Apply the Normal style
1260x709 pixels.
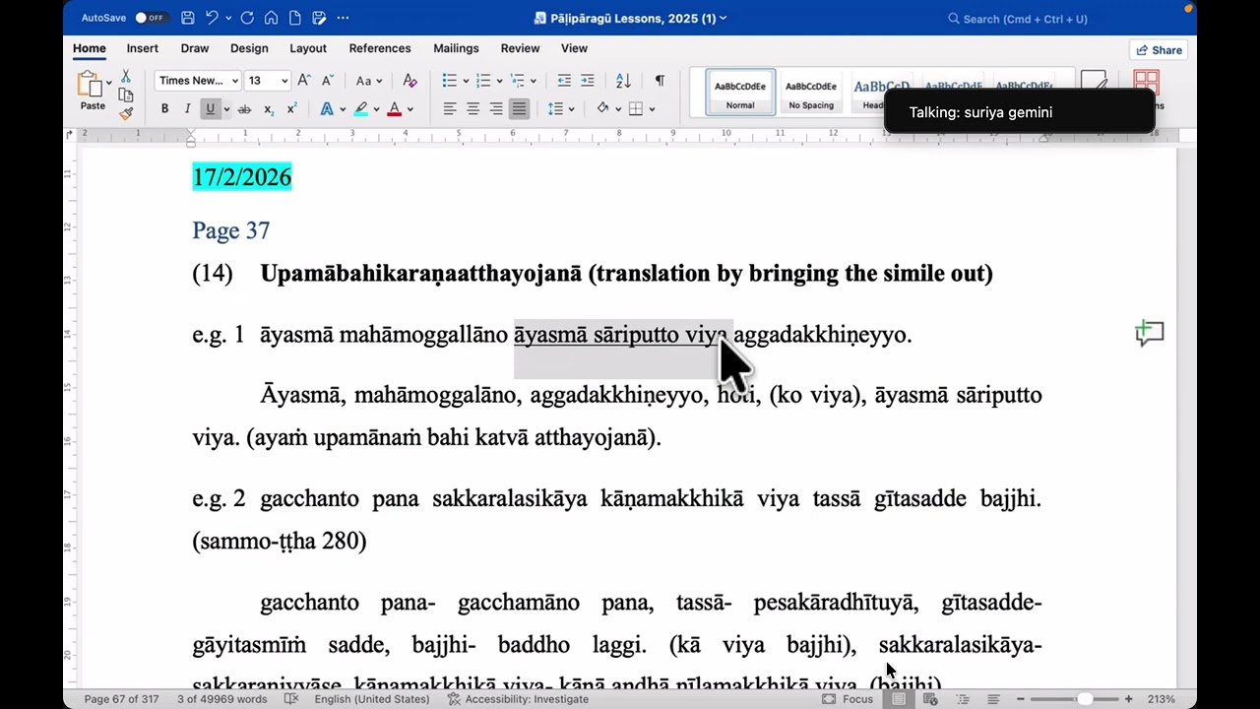[740, 92]
